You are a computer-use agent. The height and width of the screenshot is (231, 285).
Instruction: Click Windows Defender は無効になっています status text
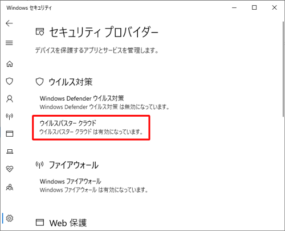104,107
